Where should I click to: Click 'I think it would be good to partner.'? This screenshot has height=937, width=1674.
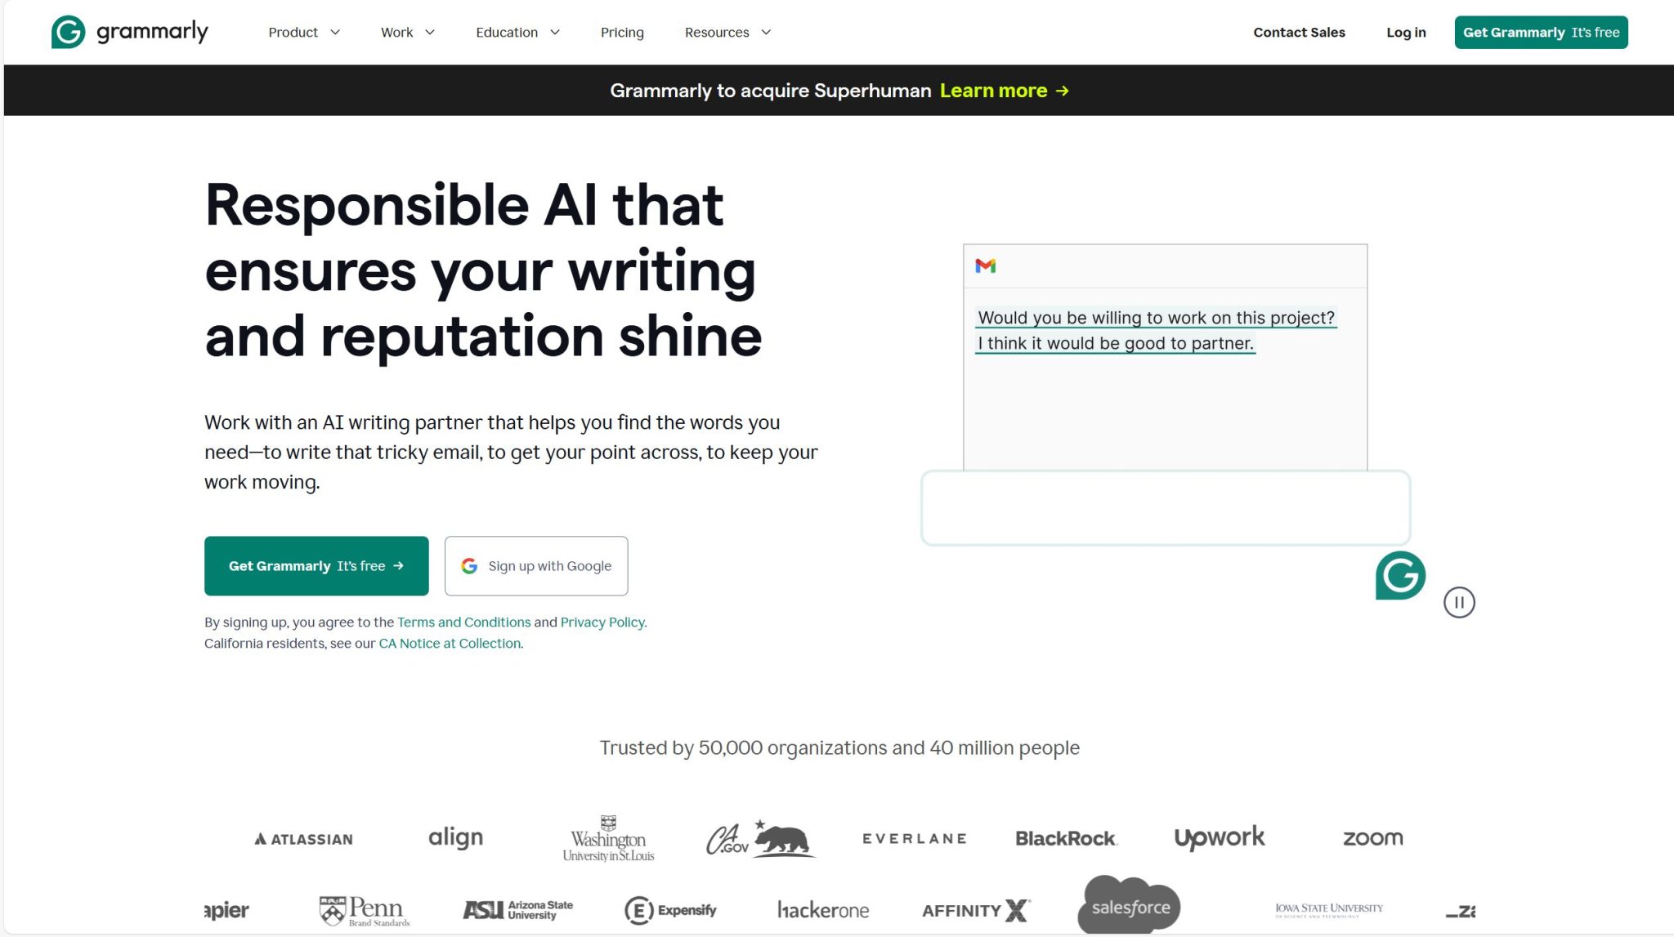coord(1115,343)
